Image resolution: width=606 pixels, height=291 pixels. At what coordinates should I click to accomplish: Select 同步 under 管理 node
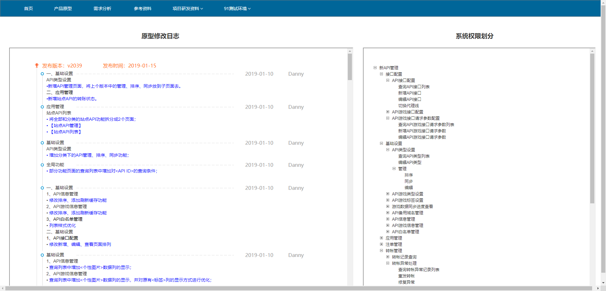pos(409,181)
